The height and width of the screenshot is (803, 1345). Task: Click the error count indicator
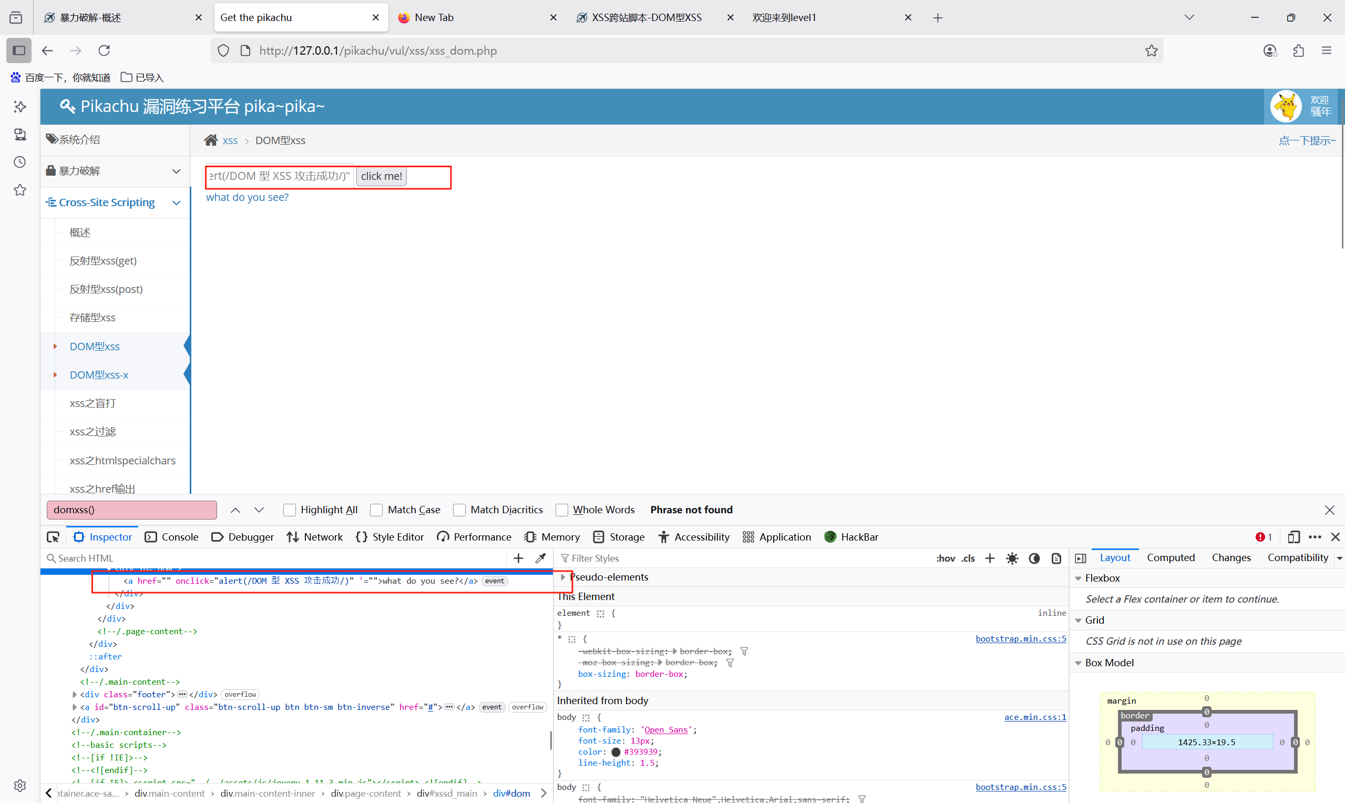pos(1263,537)
